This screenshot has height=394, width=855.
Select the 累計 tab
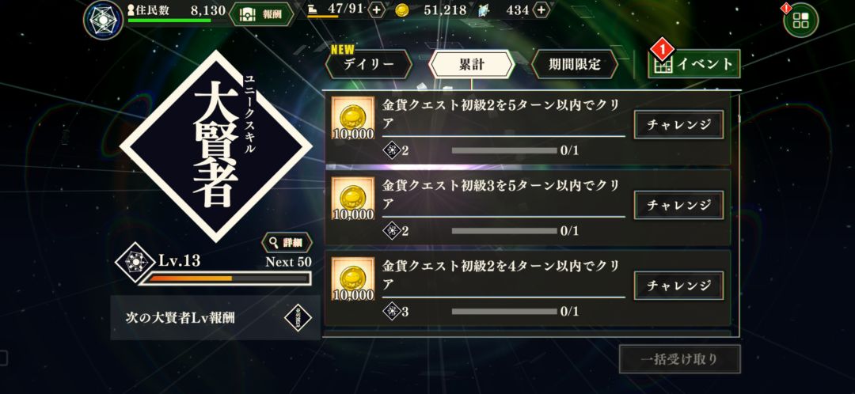click(472, 64)
